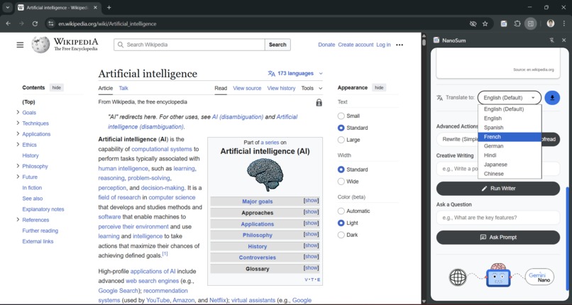Viewport: 572px width, 305px height.
Task: Hide the Contents sidebar
Action: (x=57, y=88)
